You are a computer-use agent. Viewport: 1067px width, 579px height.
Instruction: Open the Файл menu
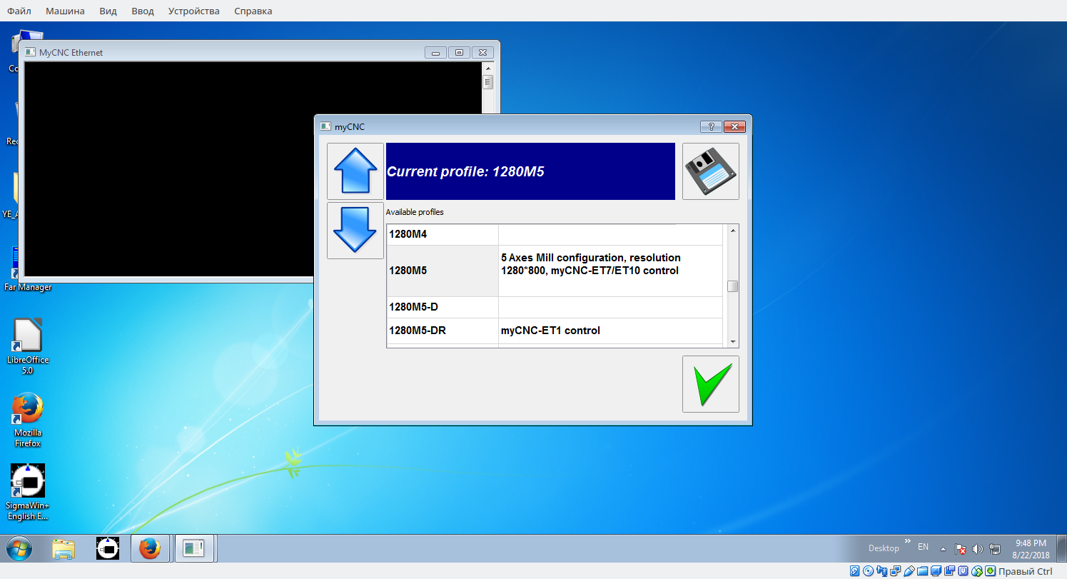19,11
